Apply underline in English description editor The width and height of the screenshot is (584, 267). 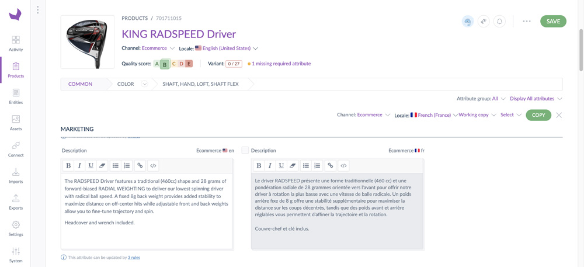pyautogui.click(x=91, y=165)
